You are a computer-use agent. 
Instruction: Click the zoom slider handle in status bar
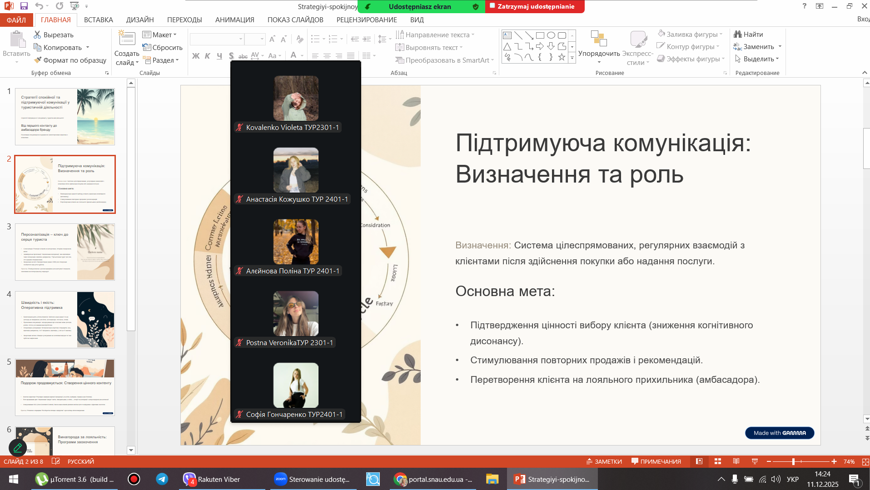793,461
